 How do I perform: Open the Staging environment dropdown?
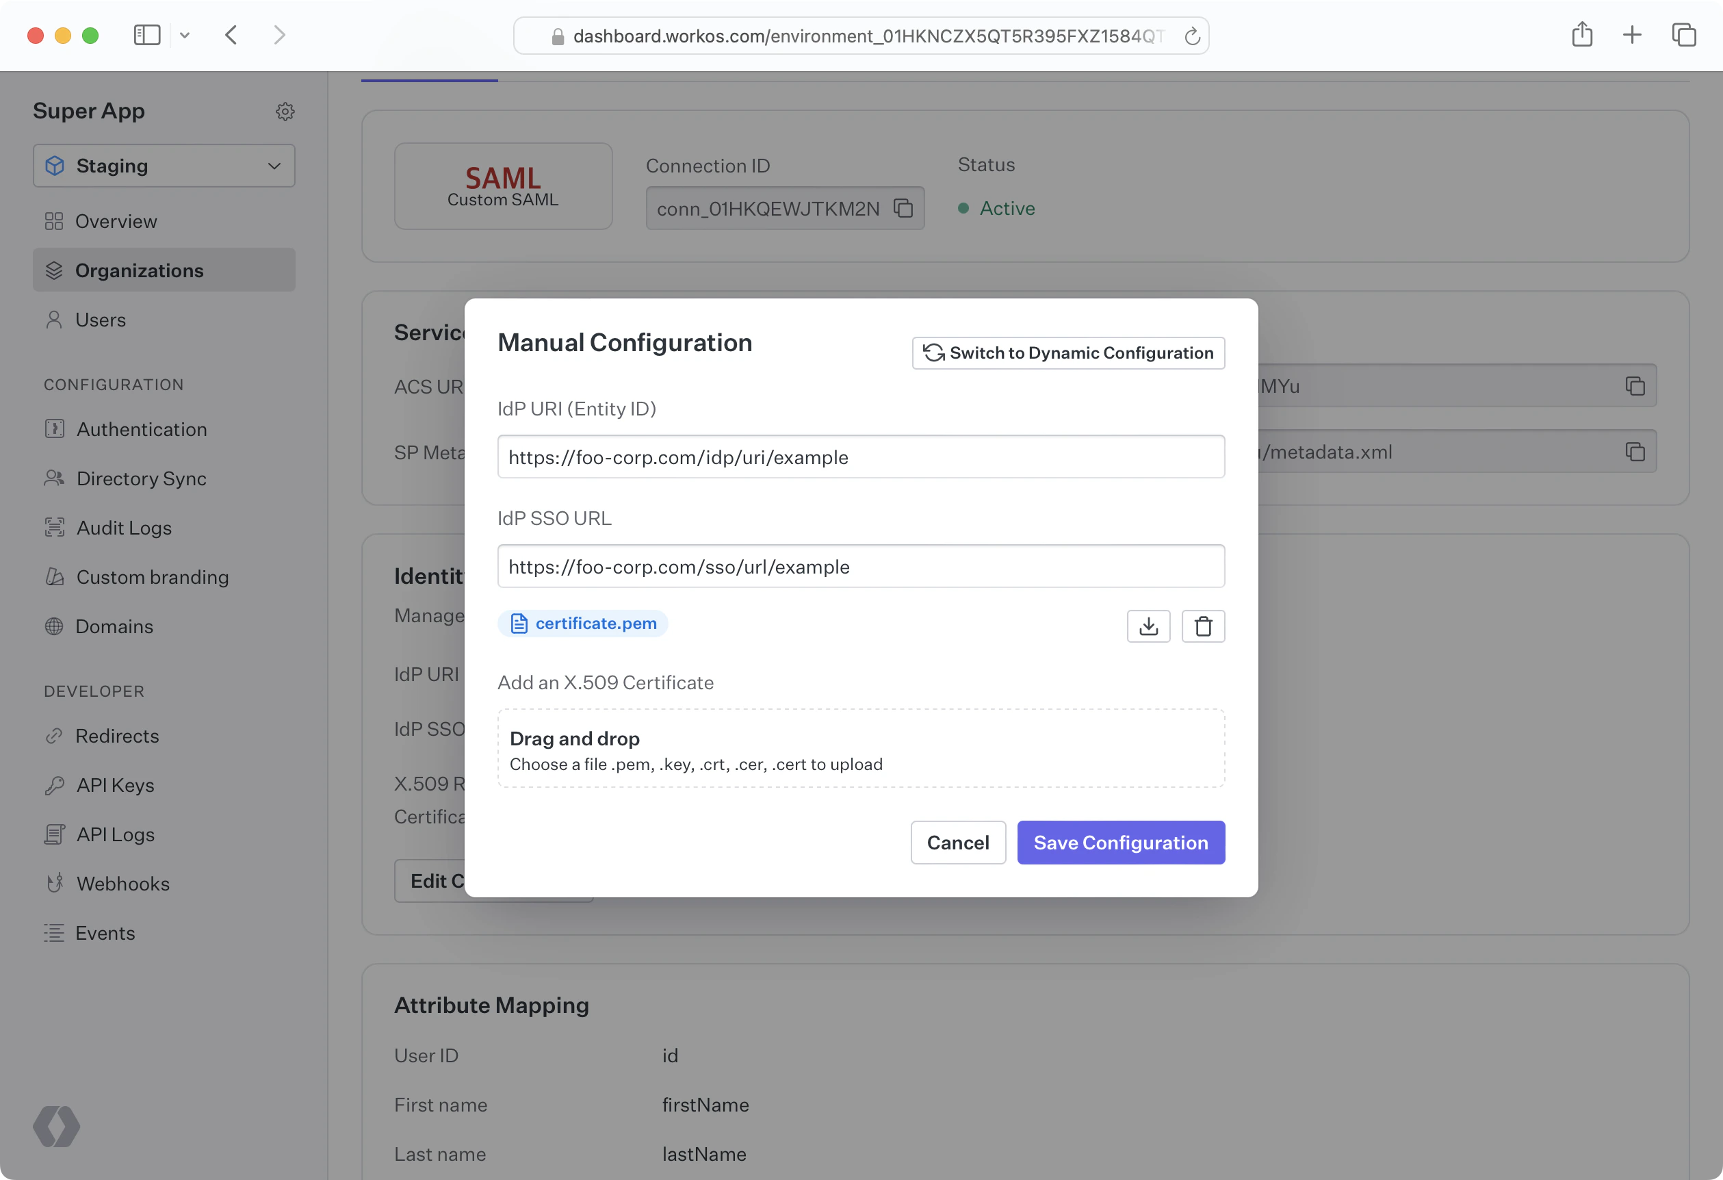164,166
